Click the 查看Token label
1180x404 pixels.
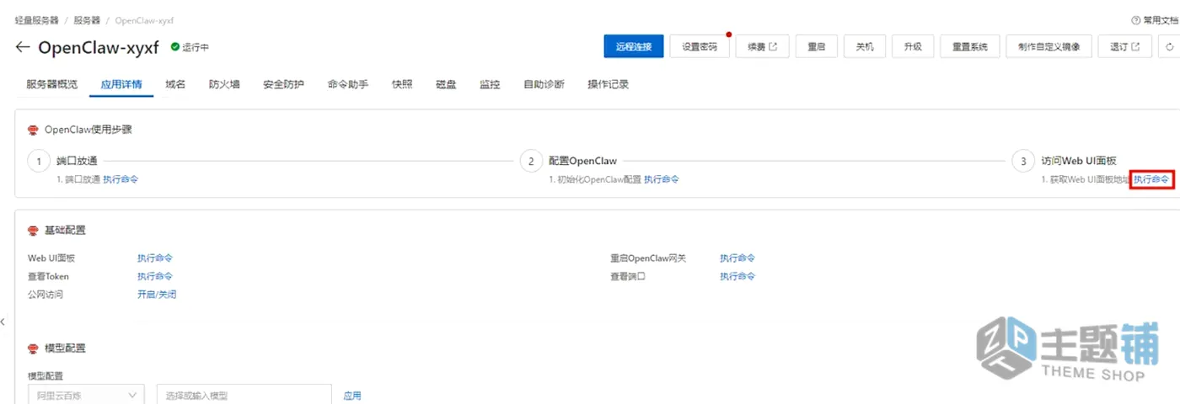point(48,276)
